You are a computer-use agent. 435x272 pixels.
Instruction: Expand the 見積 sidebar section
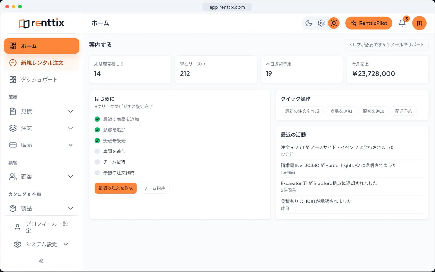(70, 111)
